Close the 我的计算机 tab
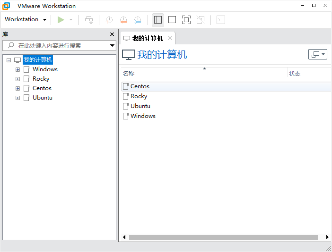Viewport: 332px width, 252px height. click(x=170, y=38)
